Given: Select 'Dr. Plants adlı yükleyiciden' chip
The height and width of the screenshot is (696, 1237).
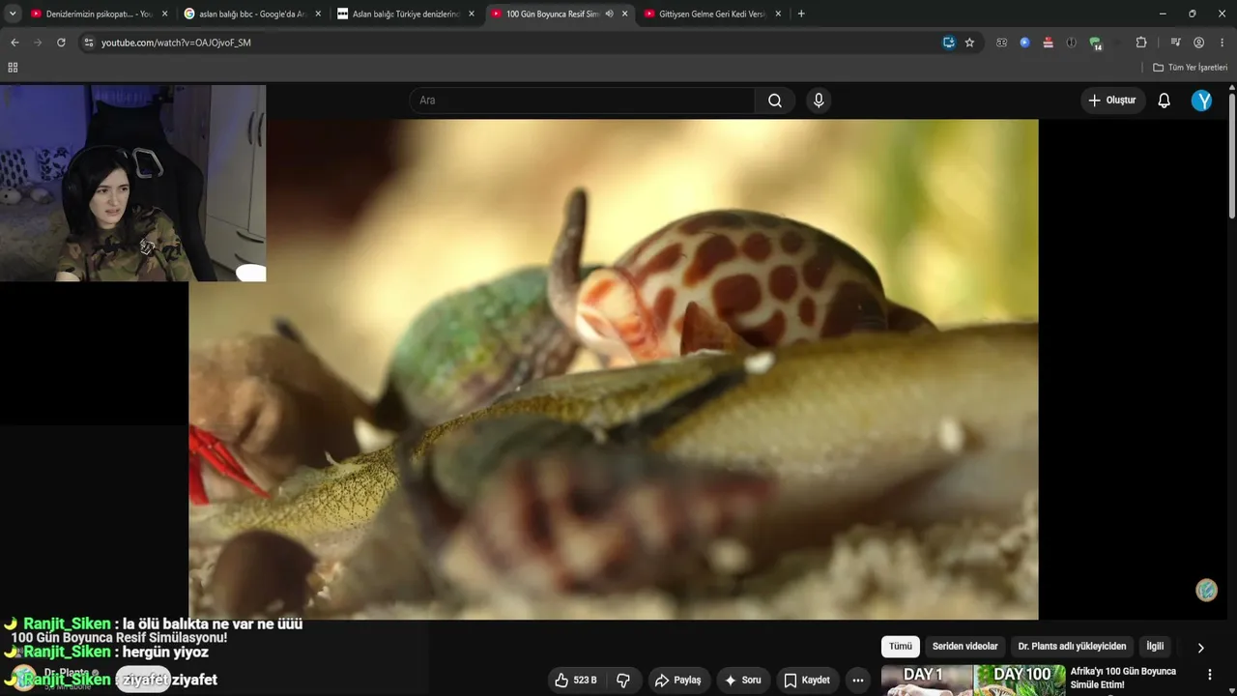Looking at the screenshot, I should pos(1072,647).
